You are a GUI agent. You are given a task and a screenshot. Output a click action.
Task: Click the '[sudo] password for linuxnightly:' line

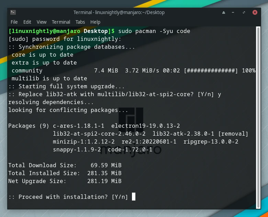[x=65, y=39]
